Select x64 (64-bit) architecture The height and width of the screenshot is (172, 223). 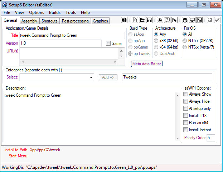point(156,47)
